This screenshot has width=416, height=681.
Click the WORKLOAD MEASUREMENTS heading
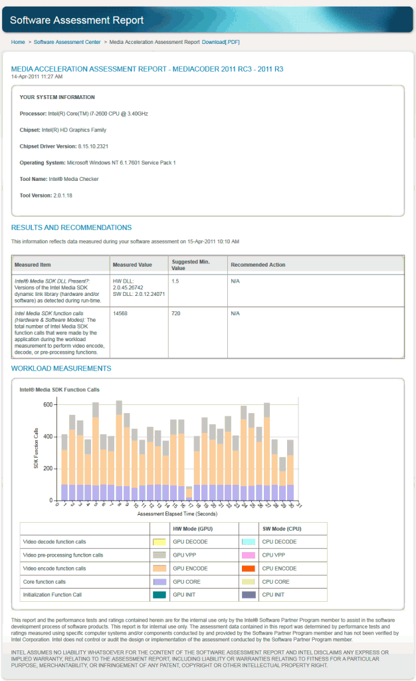tap(61, 368)
